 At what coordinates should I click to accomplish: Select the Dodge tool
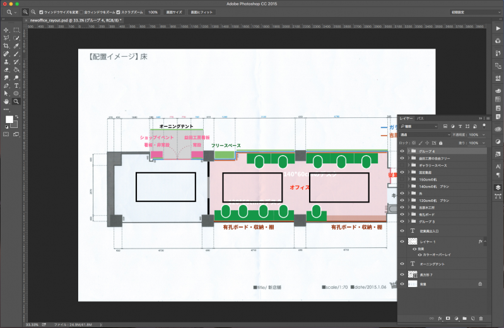click(16, 78)
